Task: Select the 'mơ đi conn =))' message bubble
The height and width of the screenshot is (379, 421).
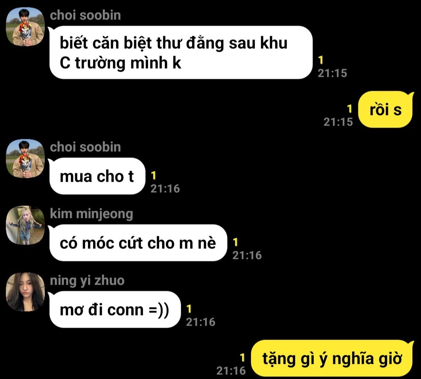Action: [115, 310]
